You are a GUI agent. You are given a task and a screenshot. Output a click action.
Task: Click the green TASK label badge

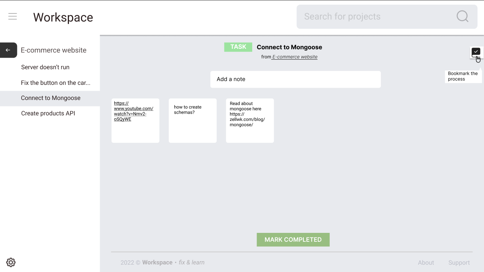coord(238,46)
